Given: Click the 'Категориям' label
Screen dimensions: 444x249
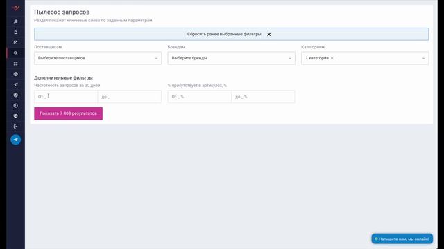Looking at the screenshot, I should (x=313, y=47).
